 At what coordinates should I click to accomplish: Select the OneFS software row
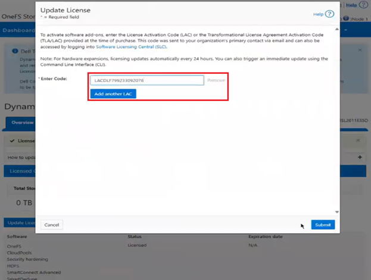(14, 245)
